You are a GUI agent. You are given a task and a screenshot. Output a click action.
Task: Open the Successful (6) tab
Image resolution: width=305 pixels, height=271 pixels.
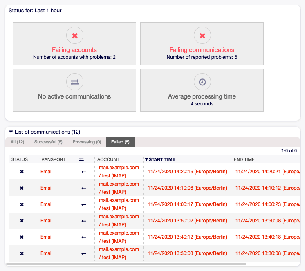point(48,142)
